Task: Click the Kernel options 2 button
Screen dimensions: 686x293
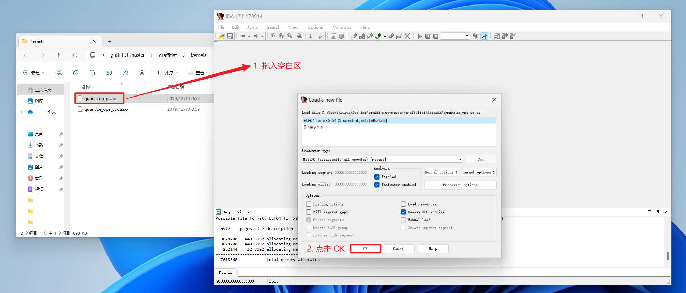Action: coord(479,172)
